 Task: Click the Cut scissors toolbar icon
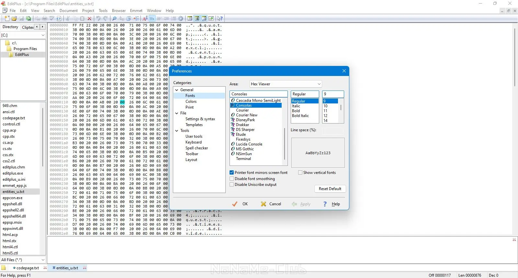[67, 18]
